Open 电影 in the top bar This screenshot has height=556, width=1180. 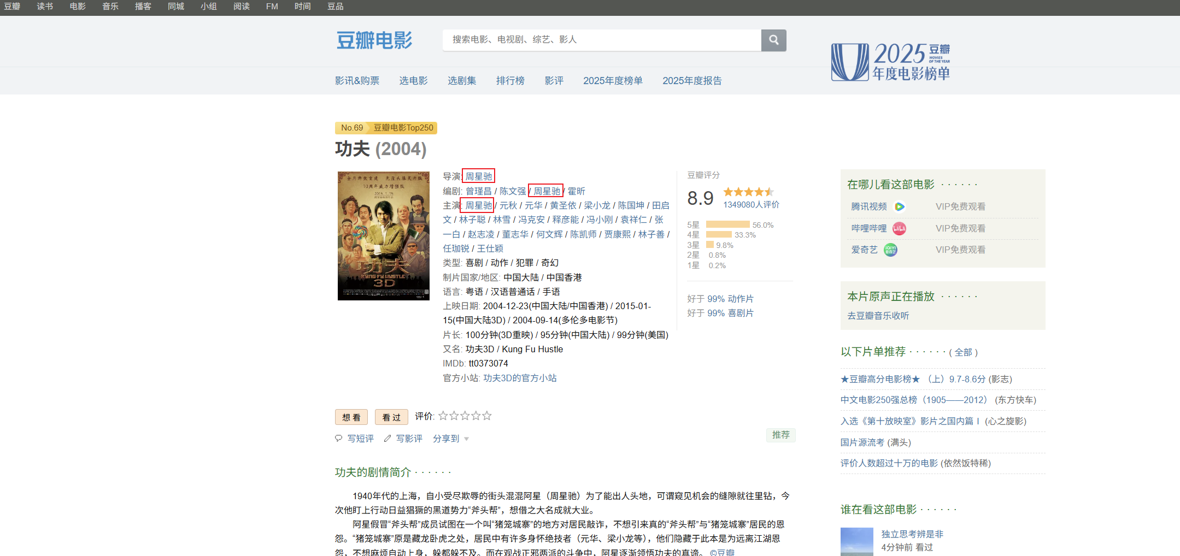pos(78,7)
